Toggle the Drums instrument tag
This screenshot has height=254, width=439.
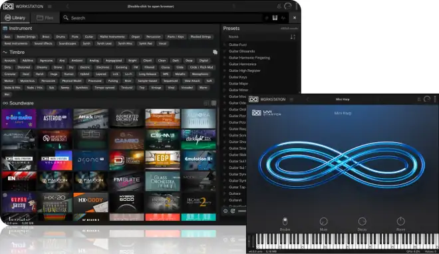pyautogui.click(x=61, y=37)
